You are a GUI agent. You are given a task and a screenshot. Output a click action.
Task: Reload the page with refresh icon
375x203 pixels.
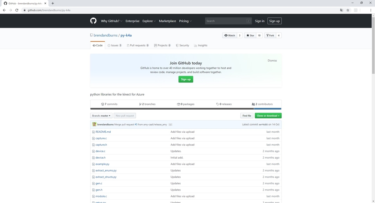click(17, 10)
